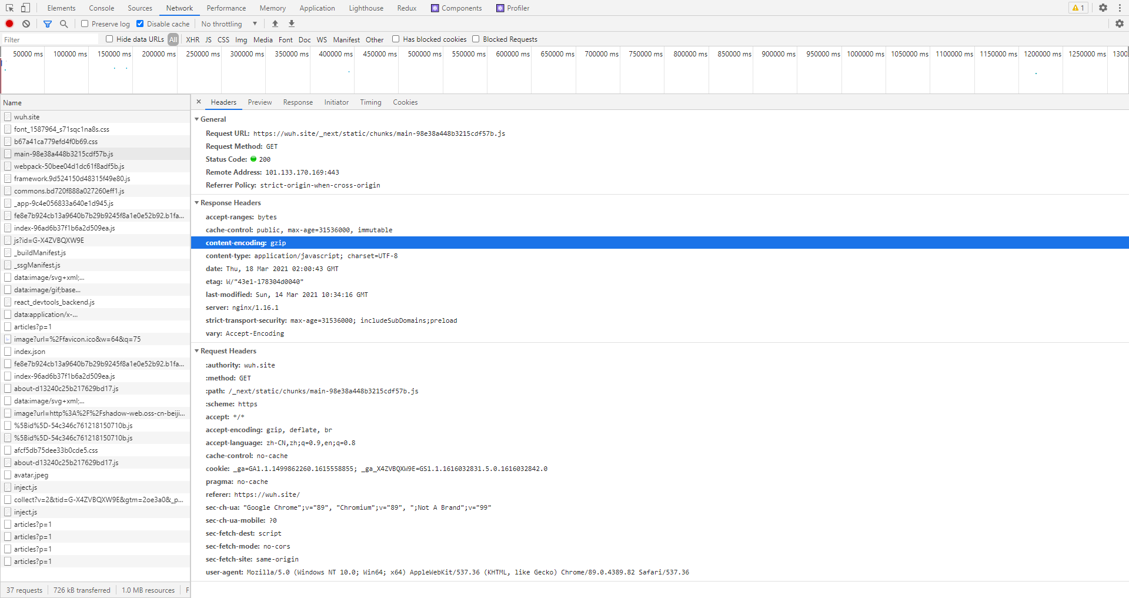This screenshot has height=598, width=1129.
Task: Select afcf5db75dee33b0cde5.css request
Action: coord(95,450)
